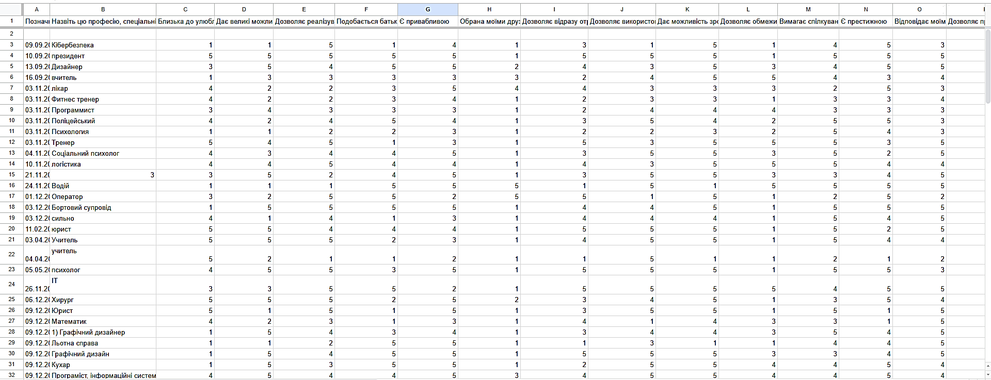Click the select-all corner box
This screenshot has height=380, width=991.
[x=11, y=9]
